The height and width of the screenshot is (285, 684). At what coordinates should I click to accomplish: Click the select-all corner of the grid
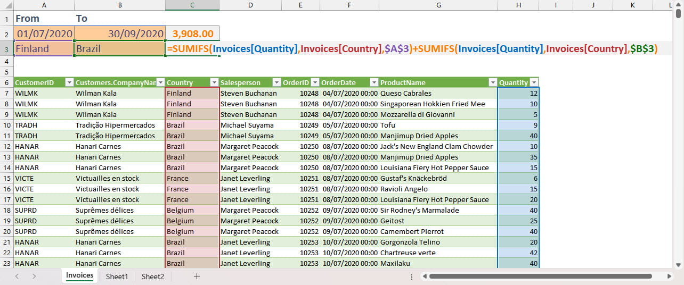coord(6,5)
